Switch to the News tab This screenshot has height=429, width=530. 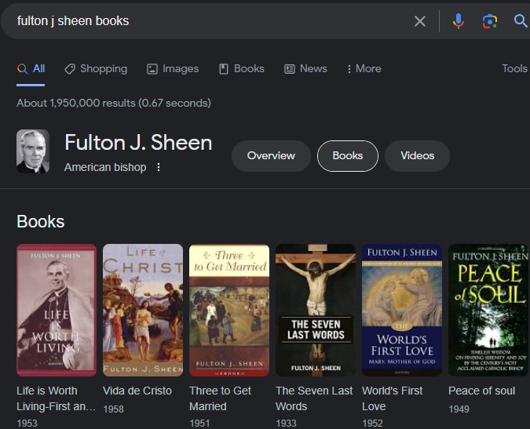[305, 69]
